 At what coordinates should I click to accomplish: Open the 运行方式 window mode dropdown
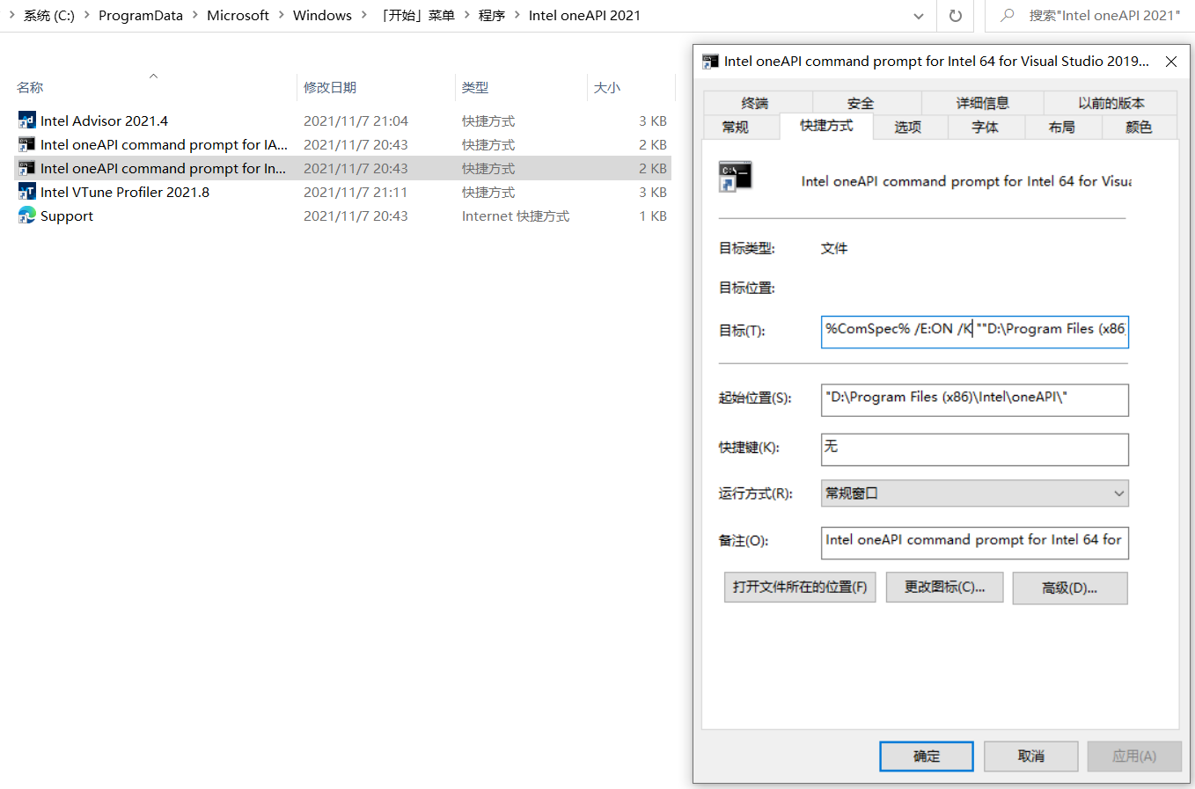click(974, 493)
